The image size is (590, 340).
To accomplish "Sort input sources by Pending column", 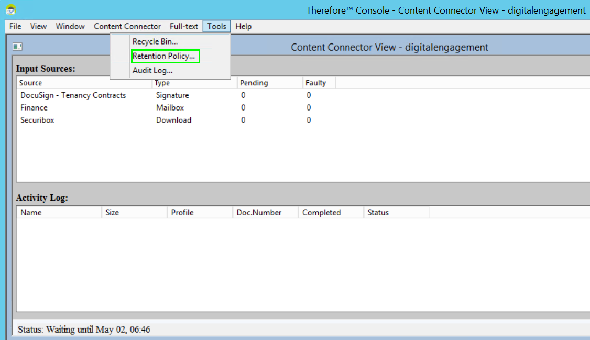I will click(x=270, y=83).
